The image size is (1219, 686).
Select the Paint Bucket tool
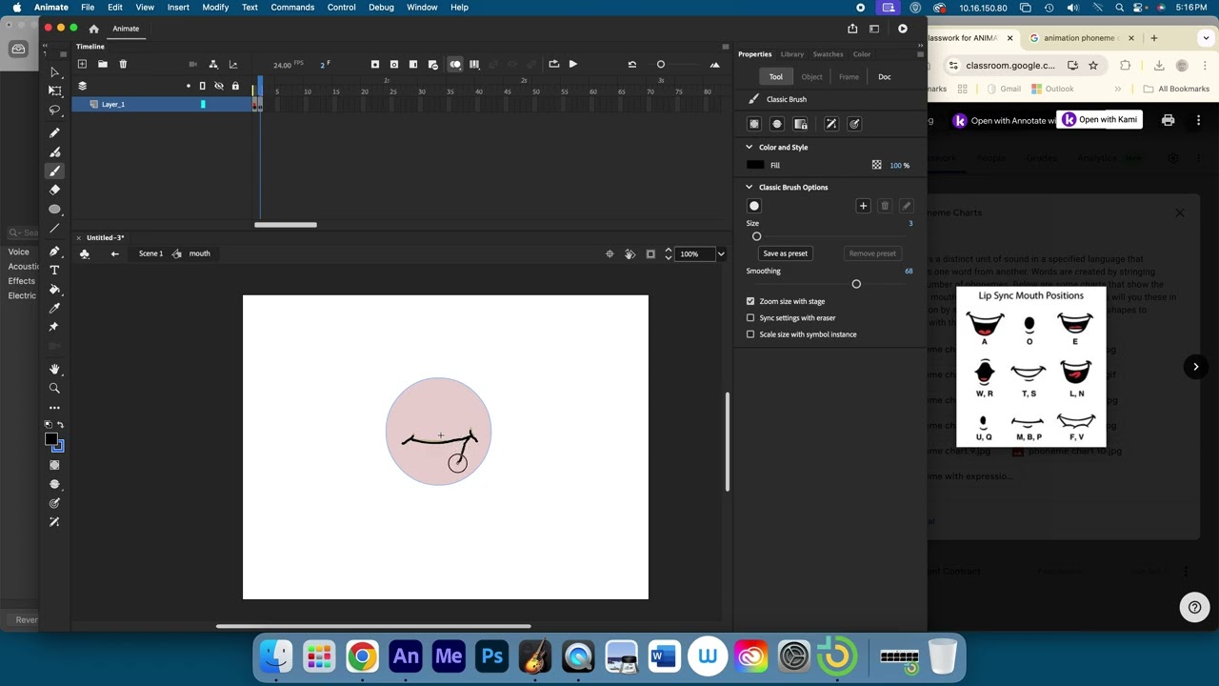[54, 290]
